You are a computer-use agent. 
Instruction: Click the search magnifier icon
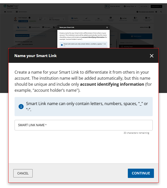161,12
